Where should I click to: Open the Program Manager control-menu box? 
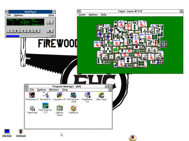point(26,86)
